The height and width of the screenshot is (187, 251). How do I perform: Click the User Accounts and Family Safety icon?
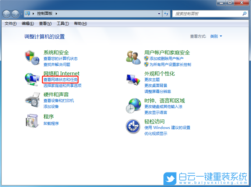point(133,57)
